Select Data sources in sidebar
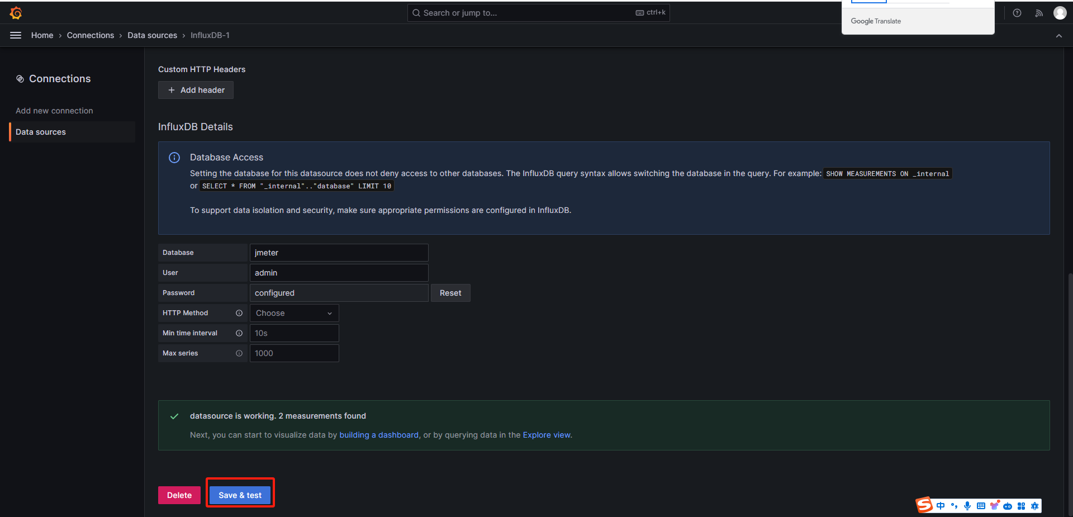This screenshot has width=1073, height=517. tap(73, 132)
